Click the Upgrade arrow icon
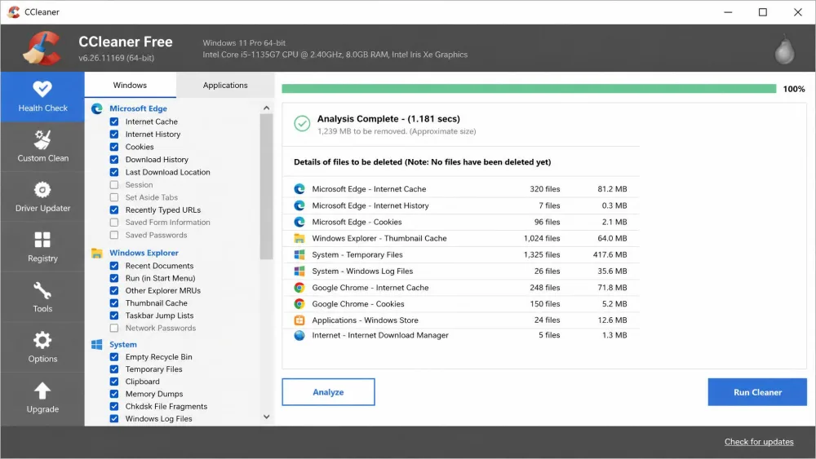This screenshot has width=816, height=459. pos(42,391)
